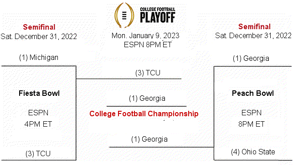Select the left Semifinal heading
293x168 pixels.
[x=39, y=27]
